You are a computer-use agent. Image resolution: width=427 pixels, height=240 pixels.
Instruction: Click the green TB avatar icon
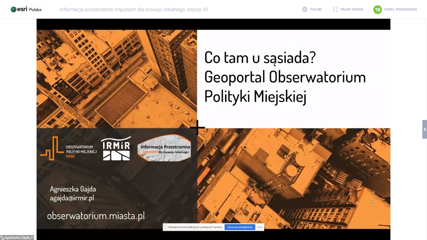tap(377, 10)
